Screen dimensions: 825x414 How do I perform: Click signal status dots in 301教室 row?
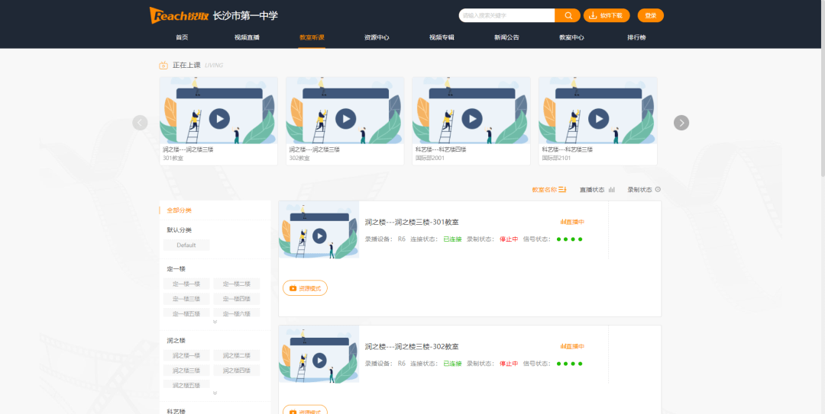tap(569, 239)
